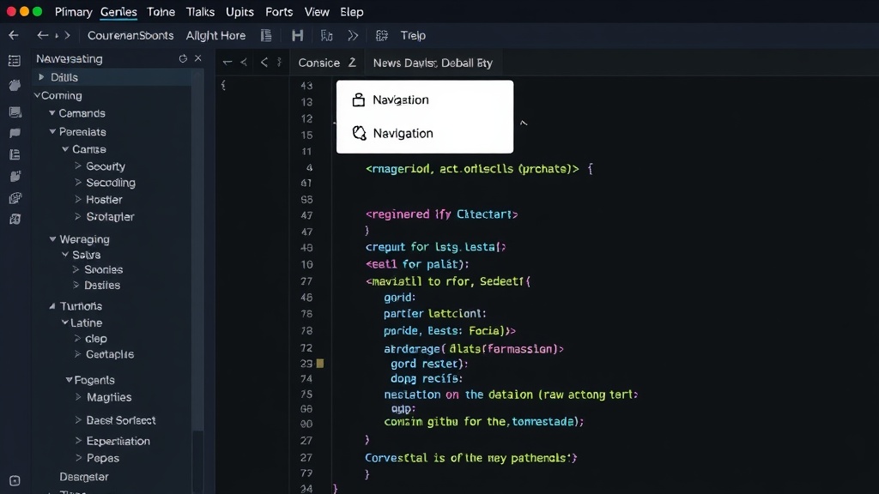
Task: Expand the Dasiles tree node
Action: 76,285
